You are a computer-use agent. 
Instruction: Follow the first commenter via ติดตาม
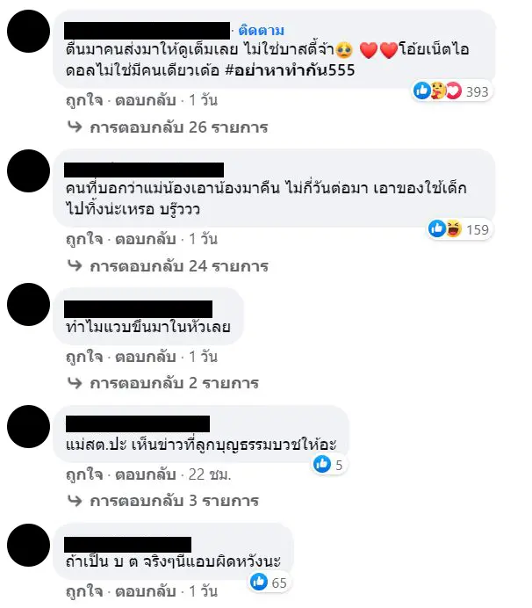coord(261,30)
